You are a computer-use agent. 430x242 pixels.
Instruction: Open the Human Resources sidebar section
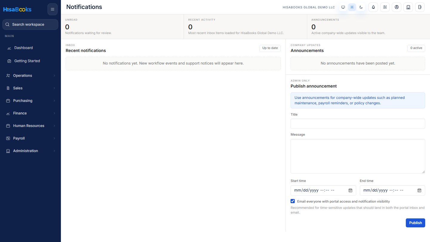(x=30, y=126)
